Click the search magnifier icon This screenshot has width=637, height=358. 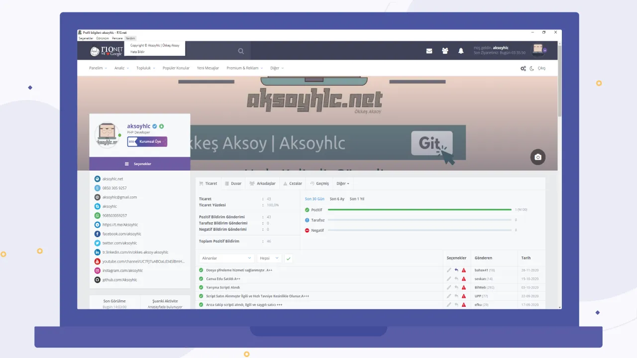point(241,51)
